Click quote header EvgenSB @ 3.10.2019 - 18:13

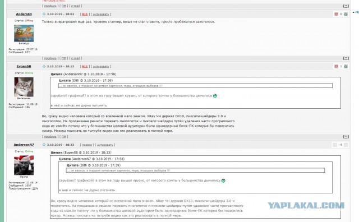coord(81,152)
